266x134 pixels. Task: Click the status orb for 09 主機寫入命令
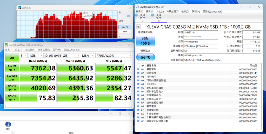(138, 99)
